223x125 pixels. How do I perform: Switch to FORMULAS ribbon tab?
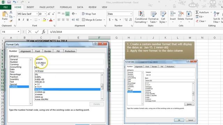click(x=66, y=7)
